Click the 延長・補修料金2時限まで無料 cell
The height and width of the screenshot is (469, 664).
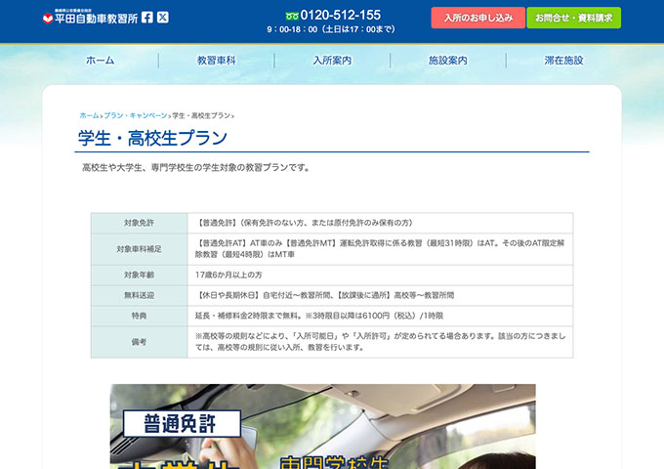[380, 316]
